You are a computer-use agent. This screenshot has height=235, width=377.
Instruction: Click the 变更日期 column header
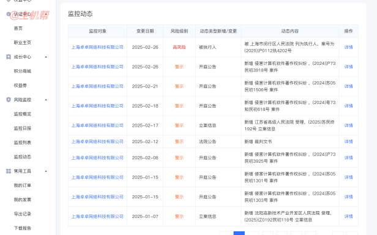[145, 31]
